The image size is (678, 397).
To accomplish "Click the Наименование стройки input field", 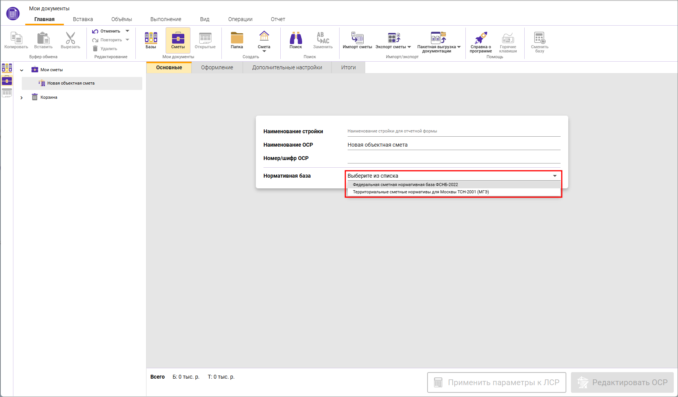I will pyautogui.click(x=454, y=131).
